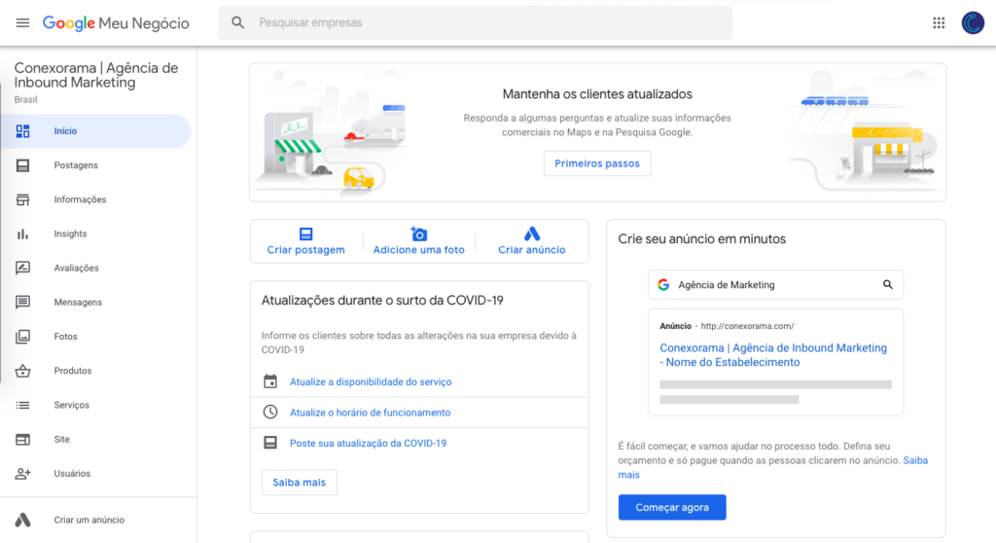Click the Começar agora button
The width and height of the screenshot is (996, 543).
point(672,507)
